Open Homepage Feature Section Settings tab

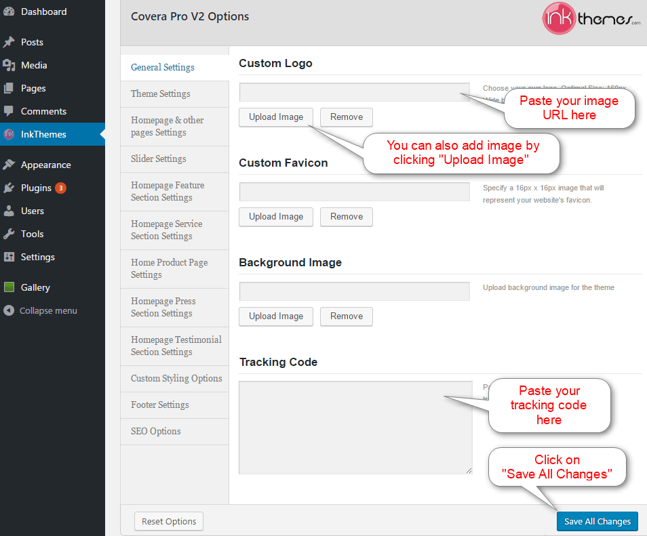coord(174,192)
